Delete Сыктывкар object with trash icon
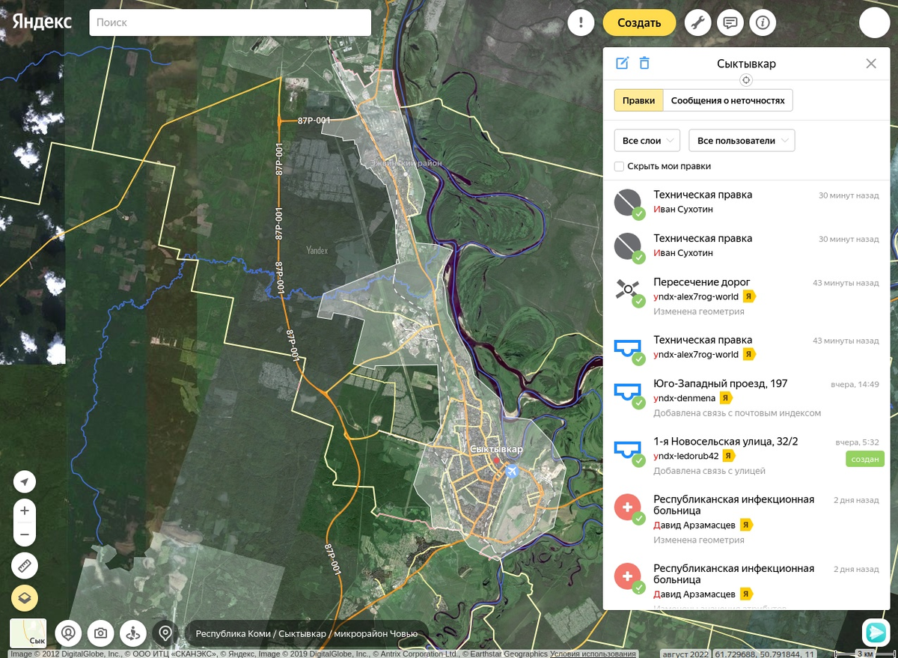Viewport: 898px width, 658px height. [644, 64]
